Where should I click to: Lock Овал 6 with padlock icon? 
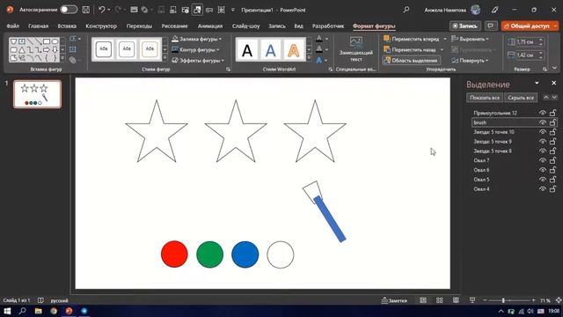coord(553,170)
